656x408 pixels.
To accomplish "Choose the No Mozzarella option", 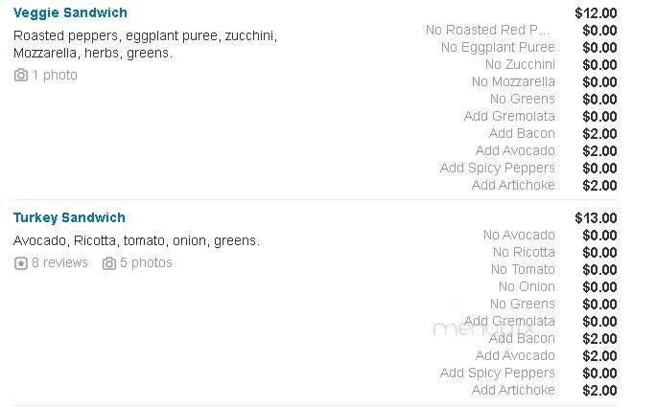I will click(513, 81).
